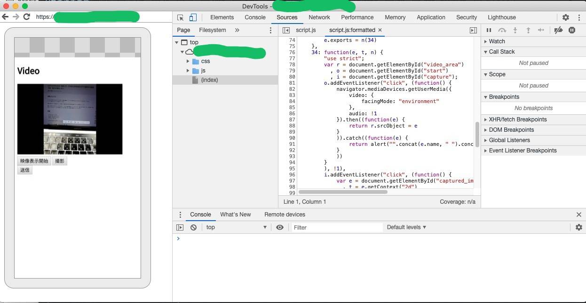Toggle pause on exceptions icon
Viewport: 586px width, 303px height.
572,30
